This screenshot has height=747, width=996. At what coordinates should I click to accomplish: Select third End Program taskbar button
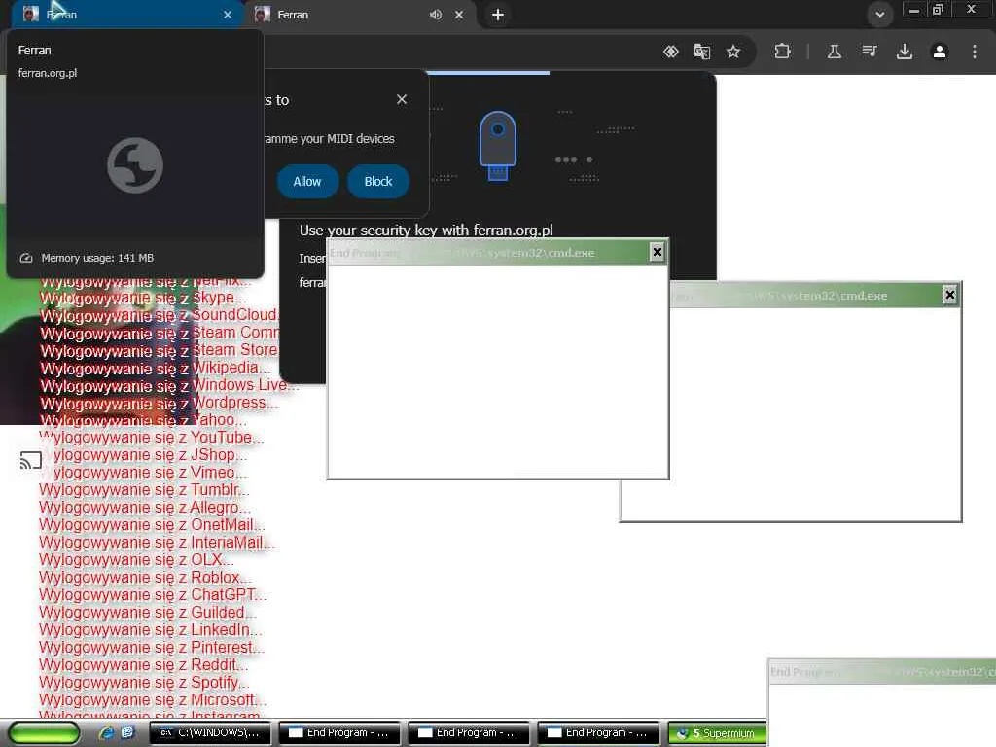coord(598,733)
